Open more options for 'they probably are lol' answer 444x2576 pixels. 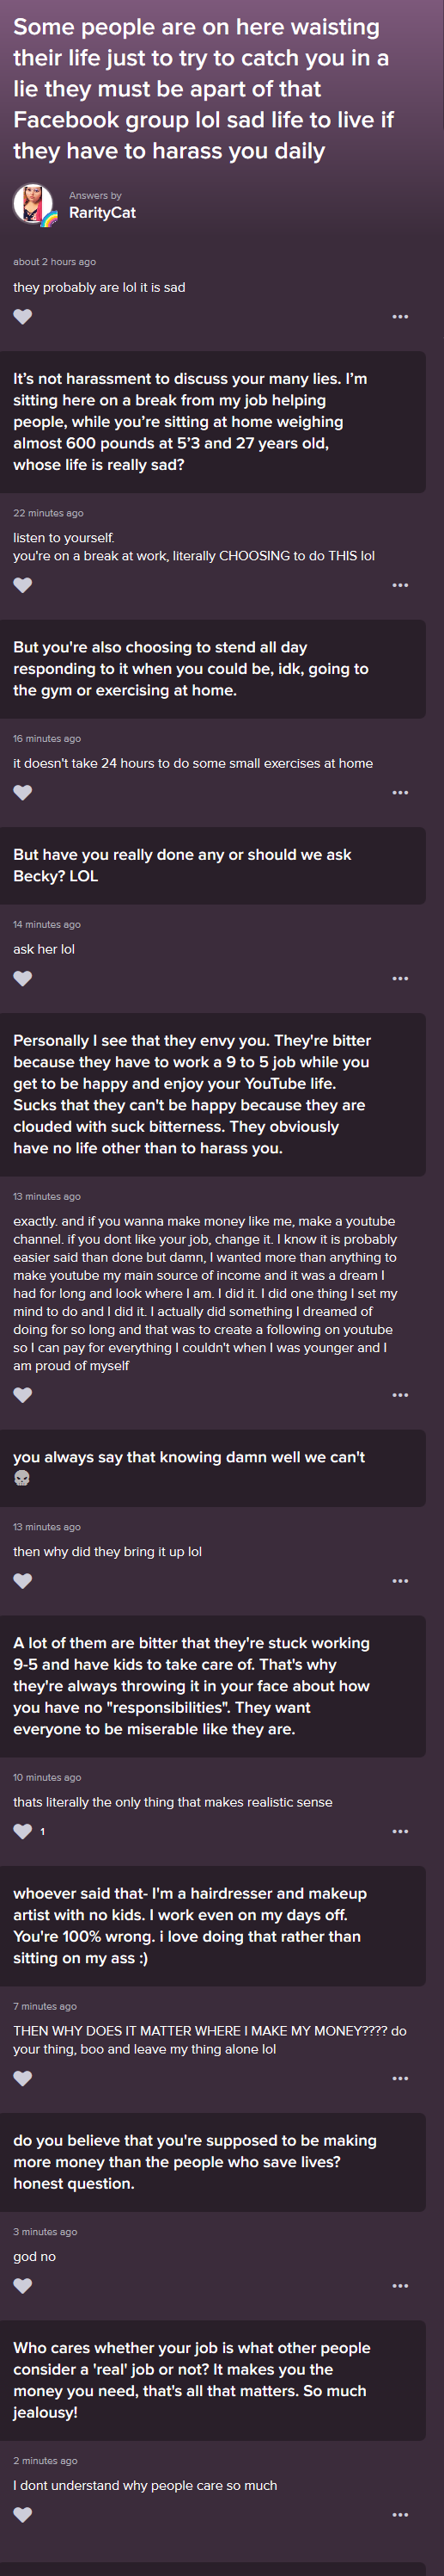click(400, 316)
